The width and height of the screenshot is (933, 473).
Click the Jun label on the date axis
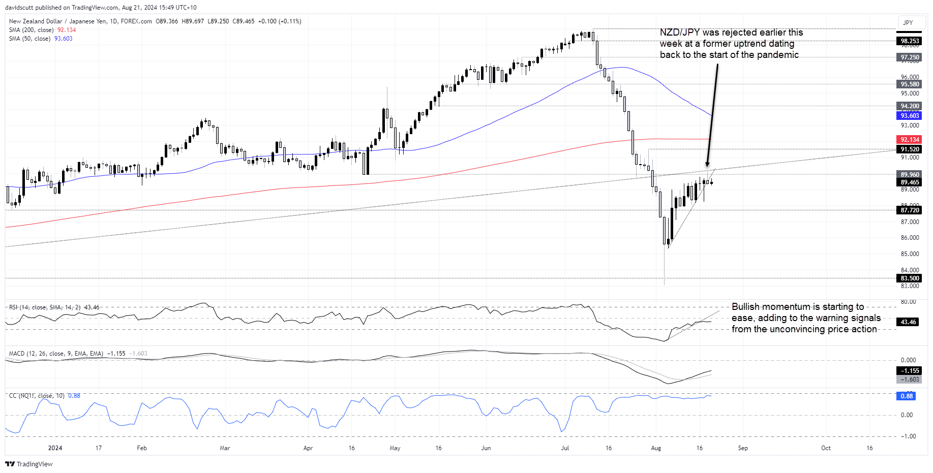pos(486,448)
